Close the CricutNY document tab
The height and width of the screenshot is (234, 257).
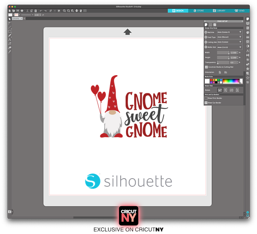pos(21,19)
